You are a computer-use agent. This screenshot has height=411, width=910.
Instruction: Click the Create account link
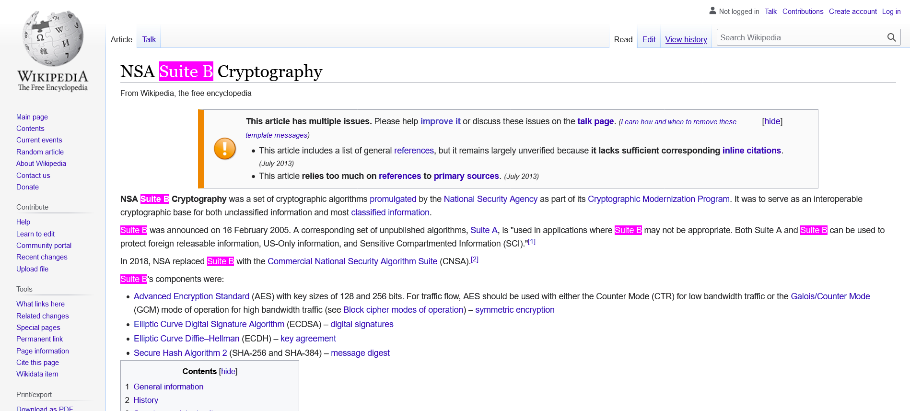pyautogui.click(x=852, y=12)
